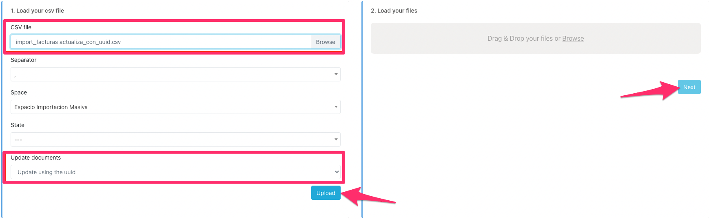Screen dimensions: 709x219
Task: Click the Next button
Action: 689,87
